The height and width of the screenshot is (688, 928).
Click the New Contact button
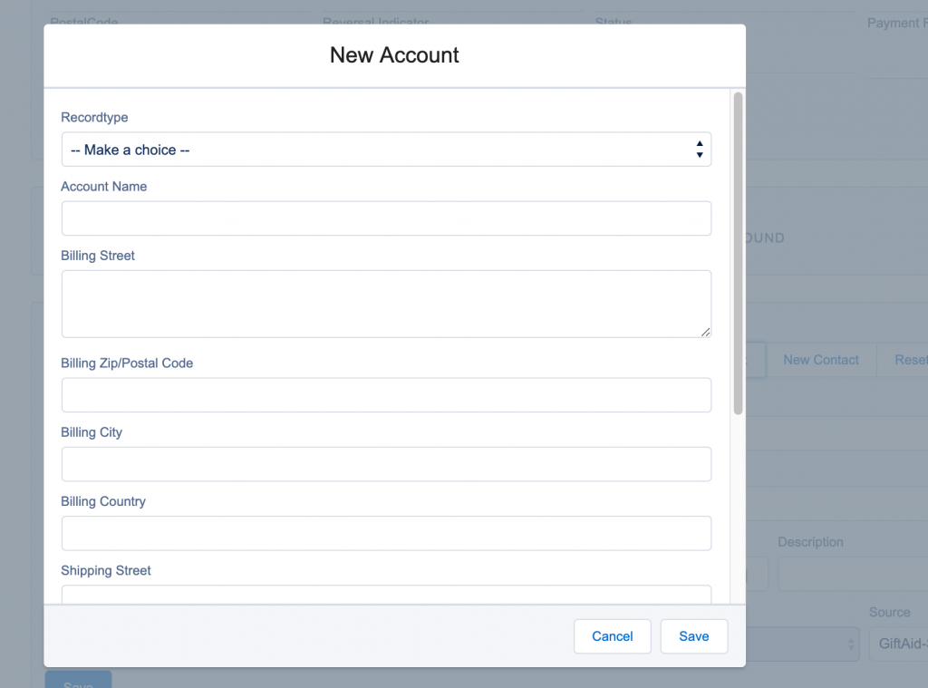click(821, 360)
